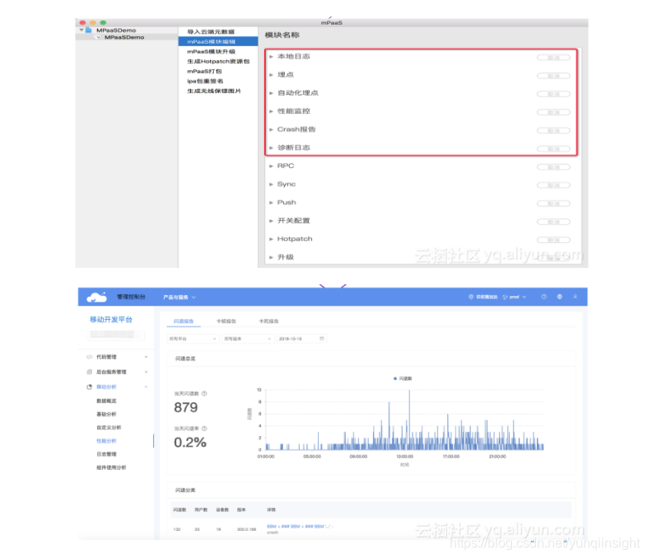Select 导入云端元数据 in the mPaaS menu

click(x=211, y=32)
